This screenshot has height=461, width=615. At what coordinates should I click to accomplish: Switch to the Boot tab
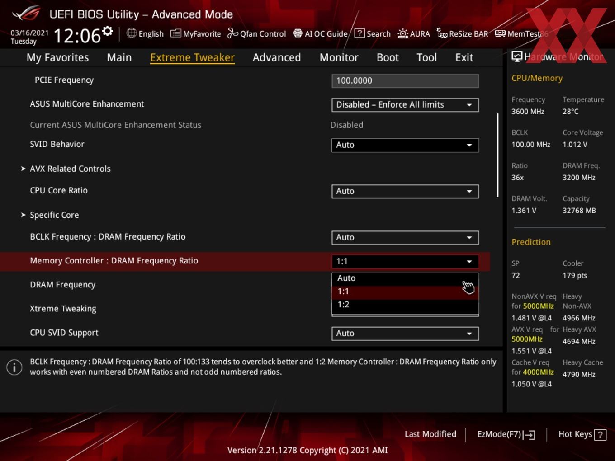(x=388, y=58)
